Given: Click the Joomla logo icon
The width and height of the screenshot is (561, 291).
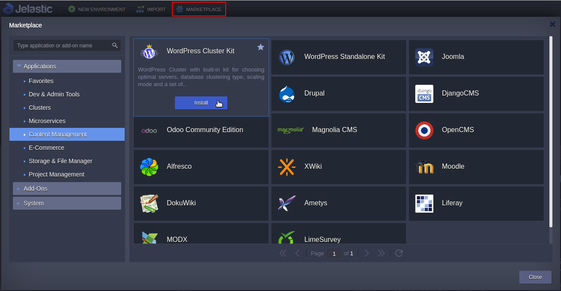Looking at the screenshot, I should 424,57.
